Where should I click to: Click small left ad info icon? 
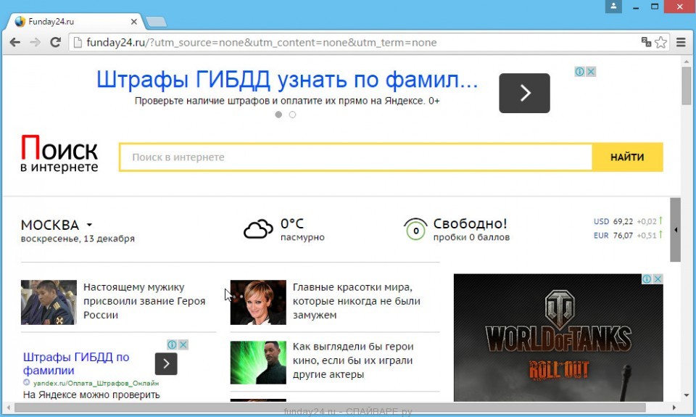pyautogui.click(x=172, y=344)
